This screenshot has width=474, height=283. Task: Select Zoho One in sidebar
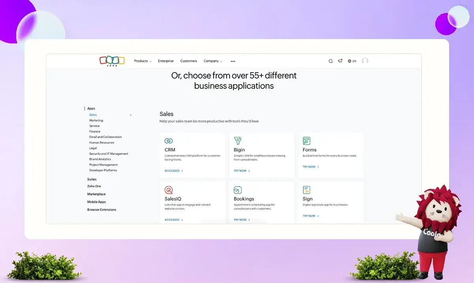(x=94, y=186)
